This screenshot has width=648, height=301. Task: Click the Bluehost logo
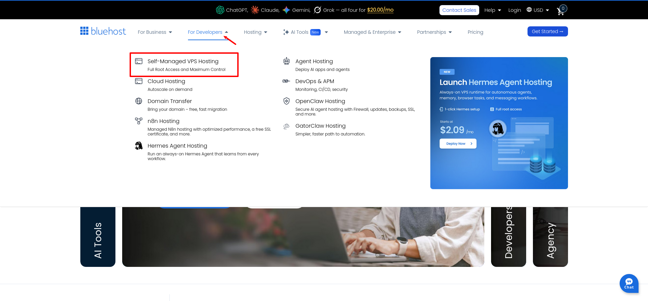click(x=103, y=31)
